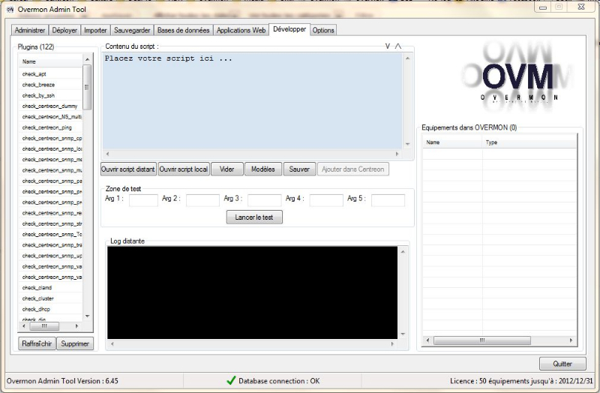Click the Type column header in equipment list
The height and width of the screenshot is (393, 600).
point(529,142)
